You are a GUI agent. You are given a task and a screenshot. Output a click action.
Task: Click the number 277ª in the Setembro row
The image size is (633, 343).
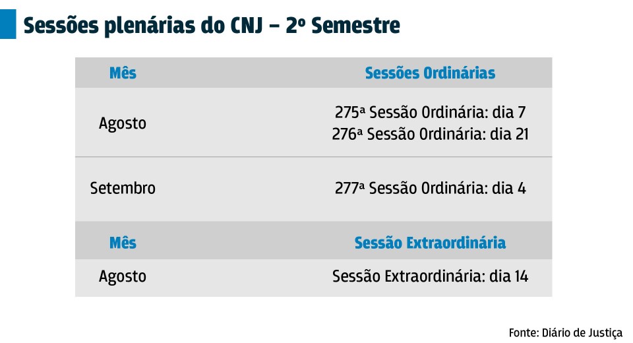coord(349,188)
